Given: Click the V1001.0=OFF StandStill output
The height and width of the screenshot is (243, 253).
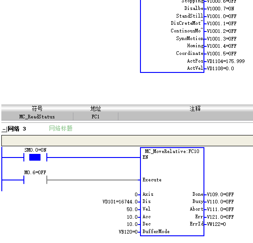Looking at the screenshot, I should point(221,16).
